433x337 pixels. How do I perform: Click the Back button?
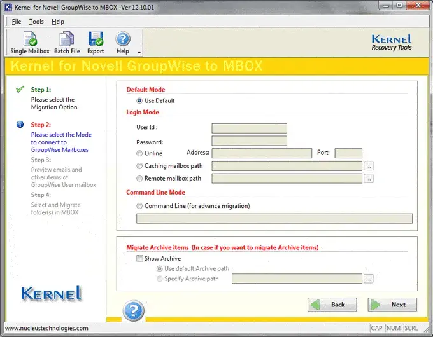click(332, 305)
